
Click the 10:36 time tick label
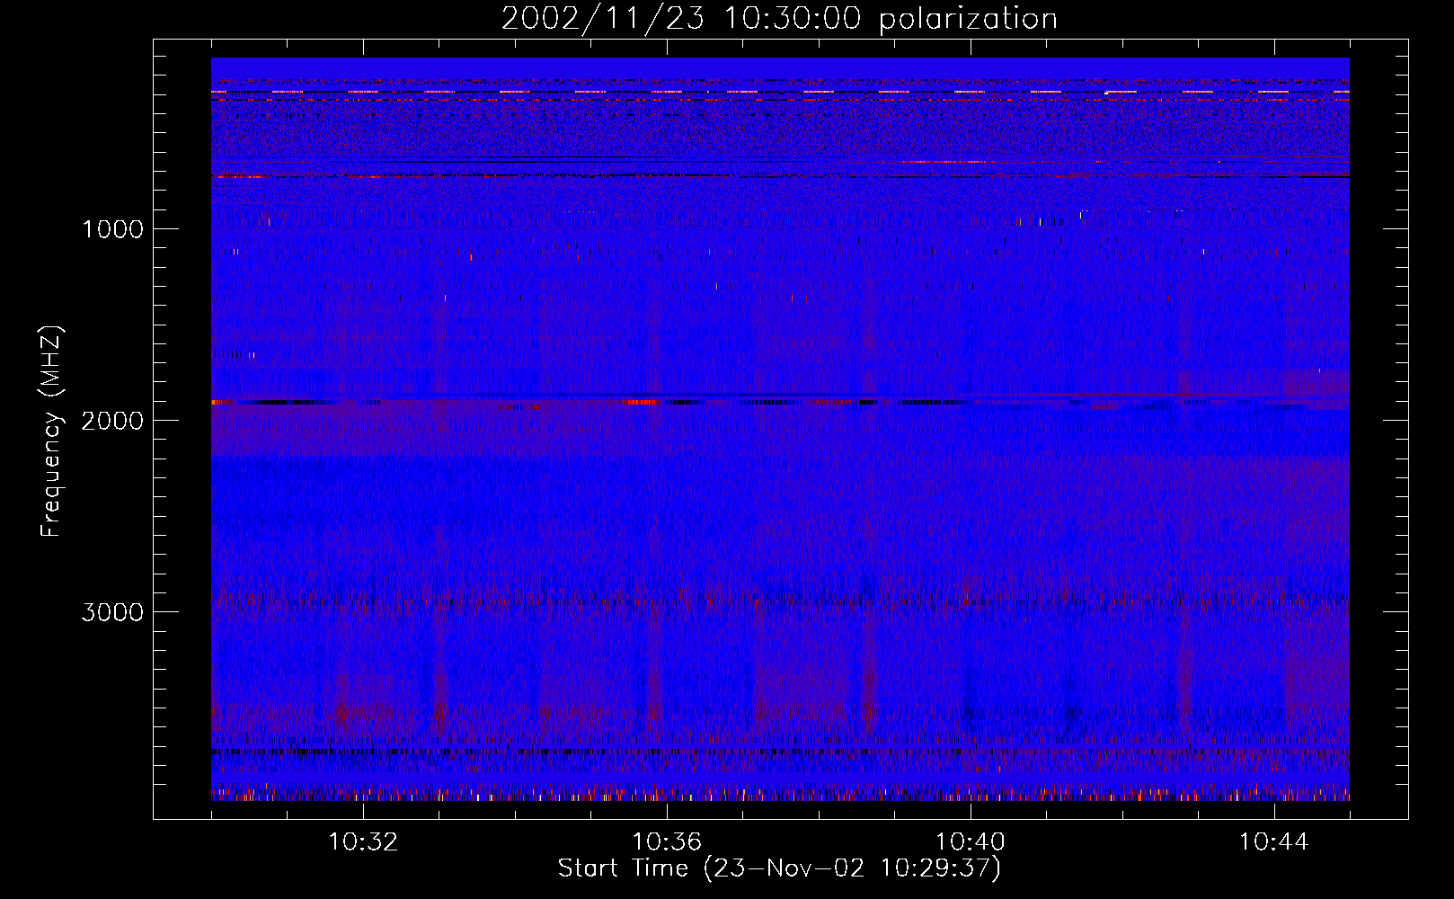coord(667,842)
